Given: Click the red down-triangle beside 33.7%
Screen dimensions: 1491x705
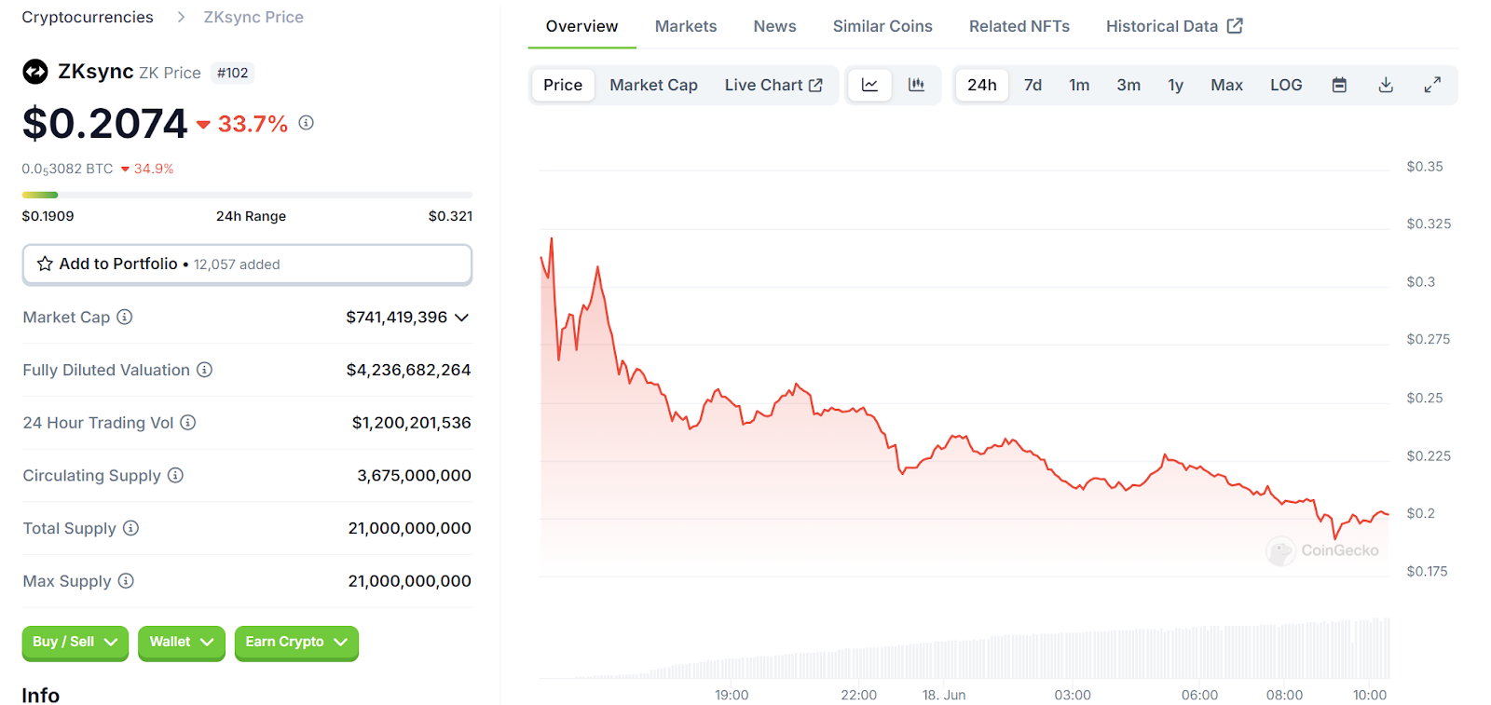Looking at the screenshot, I should point(203,124).
